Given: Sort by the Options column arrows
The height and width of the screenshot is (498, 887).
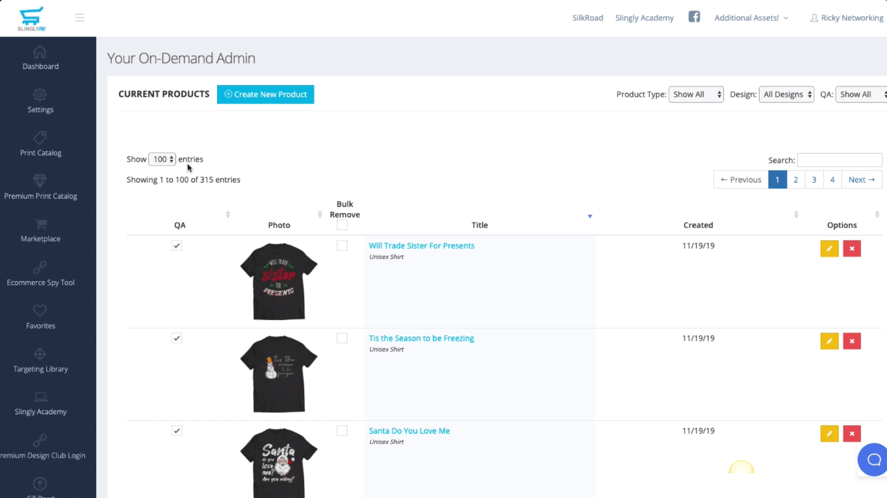Looking at the screenshot, I should [877, 215].
